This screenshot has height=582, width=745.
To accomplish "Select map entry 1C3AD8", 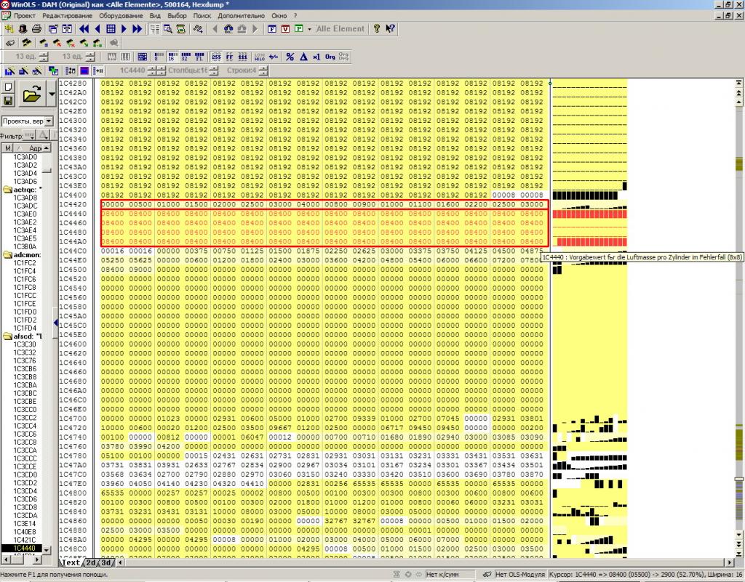I will (25, 198).
